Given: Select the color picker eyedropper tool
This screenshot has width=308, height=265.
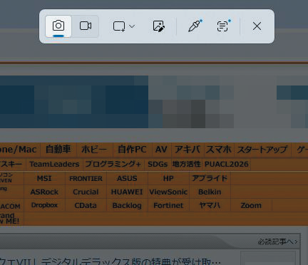Looking at the screenshot, I should pyautogui.click(x=195, y=26).
